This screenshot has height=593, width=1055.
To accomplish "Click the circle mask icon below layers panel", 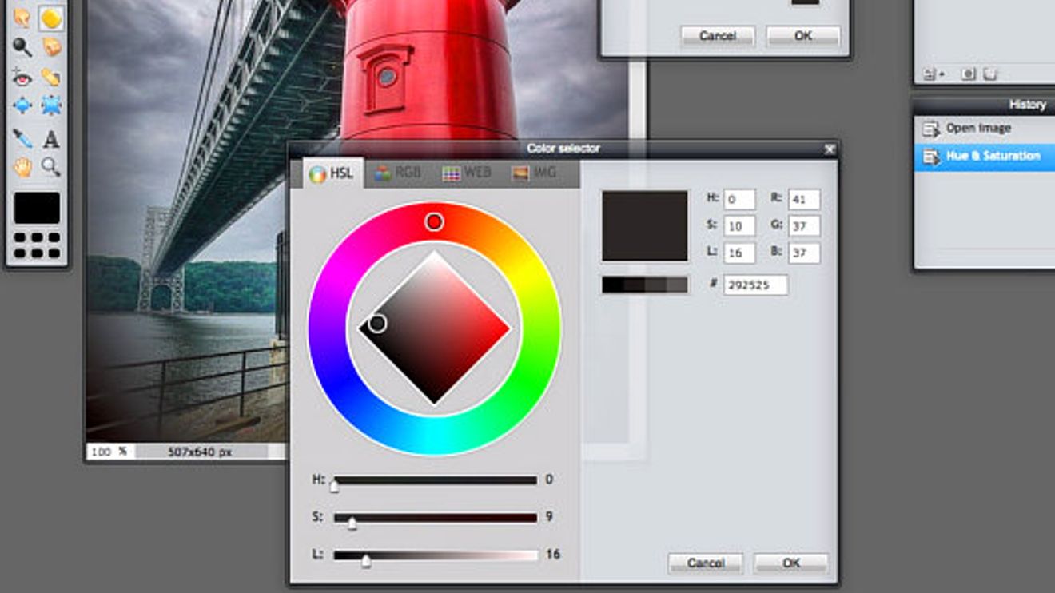I will tap(968, 74).
